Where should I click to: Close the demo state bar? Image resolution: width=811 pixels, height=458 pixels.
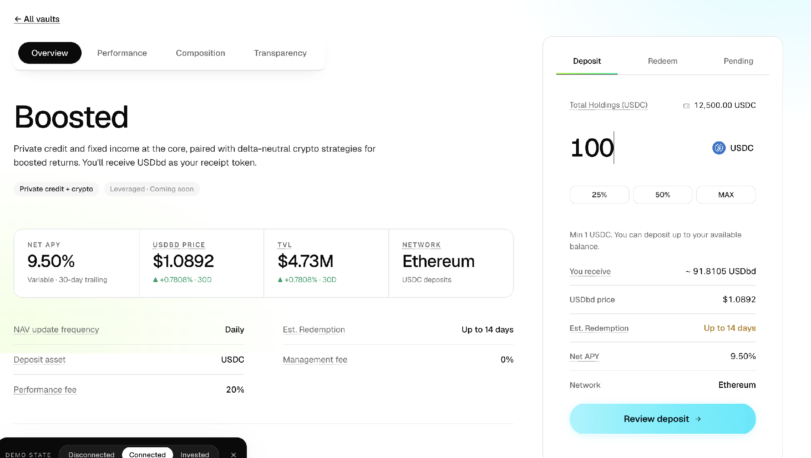[233, 454]
